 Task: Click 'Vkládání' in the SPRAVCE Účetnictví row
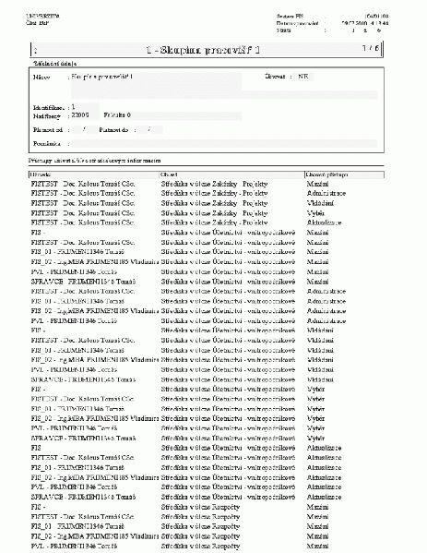coord(320,379)
